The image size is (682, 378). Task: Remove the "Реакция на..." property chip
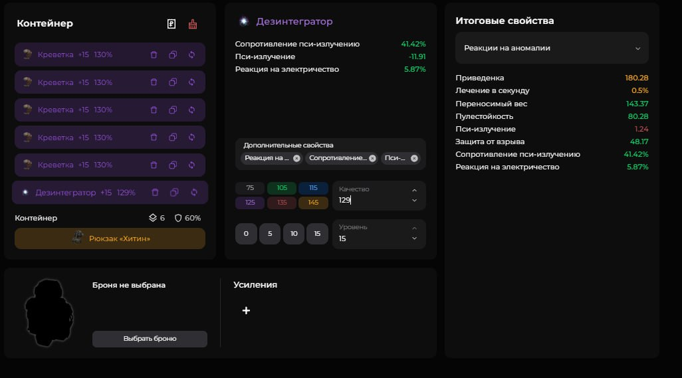click(296, 158)
